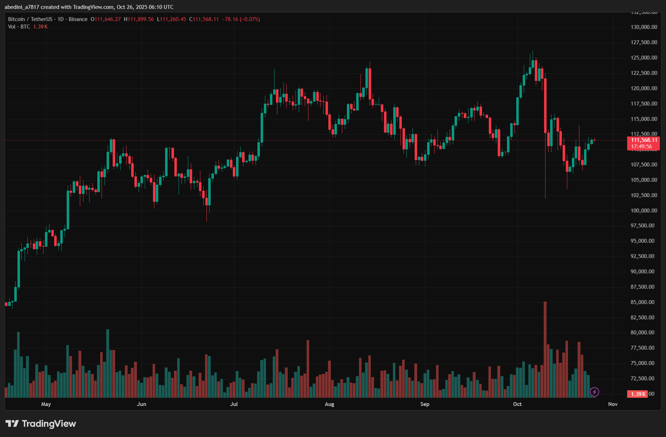
Task: Click the 100,000.00 price axis label
Action: point(644,210)
